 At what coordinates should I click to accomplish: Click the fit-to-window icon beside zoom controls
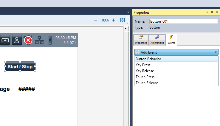click(x=123, y=20)
